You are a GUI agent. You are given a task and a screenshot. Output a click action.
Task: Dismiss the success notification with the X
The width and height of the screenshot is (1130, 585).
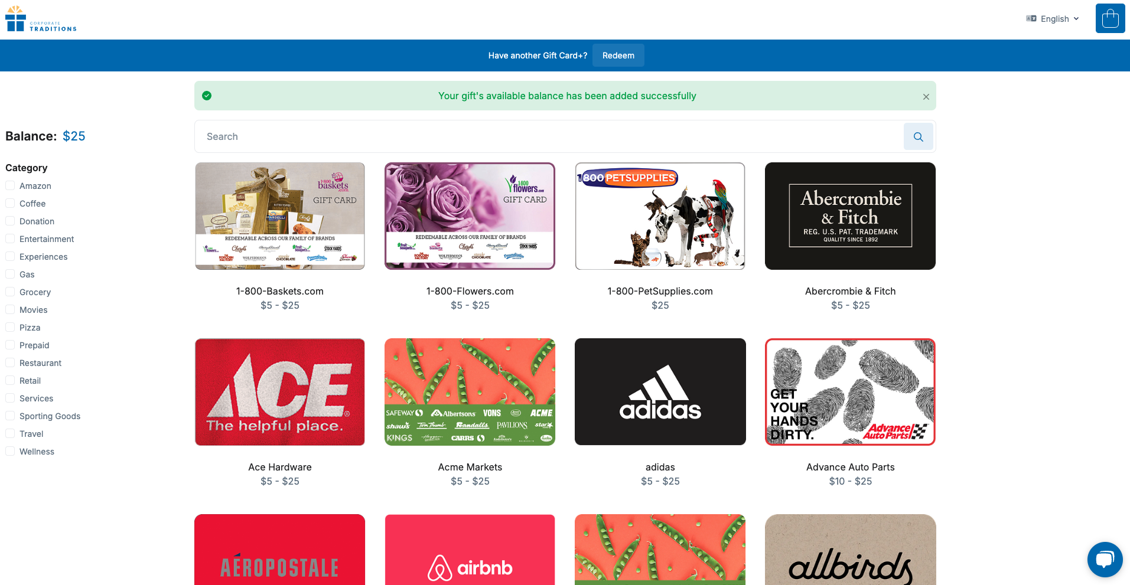(x=926, y=97)
